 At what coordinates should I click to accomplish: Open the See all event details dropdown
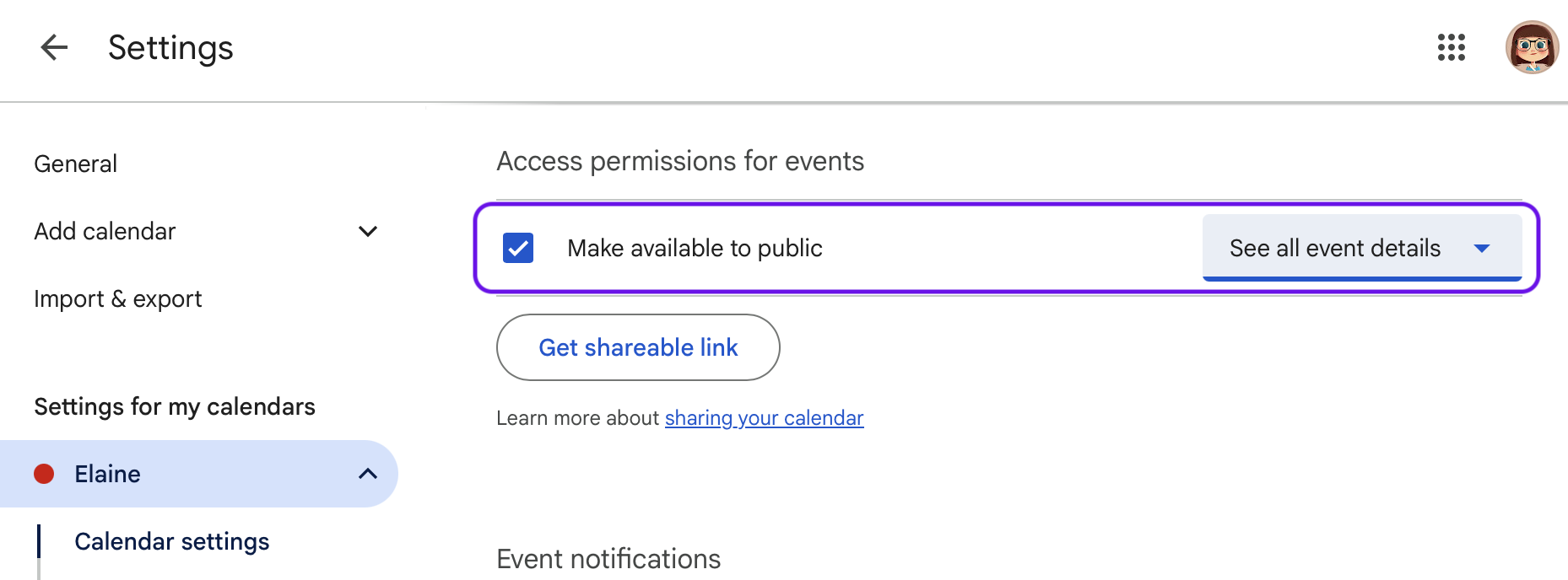pos(1362,248)
